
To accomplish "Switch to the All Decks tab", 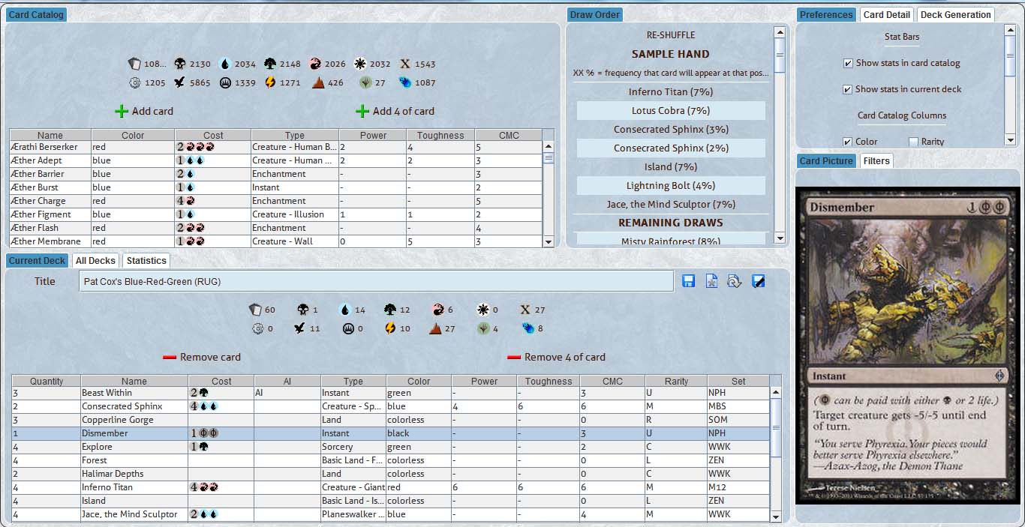I will [x=95, y=261].
